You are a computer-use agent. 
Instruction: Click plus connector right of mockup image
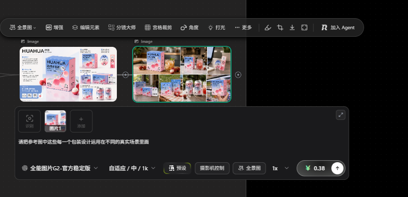point(238,75)
